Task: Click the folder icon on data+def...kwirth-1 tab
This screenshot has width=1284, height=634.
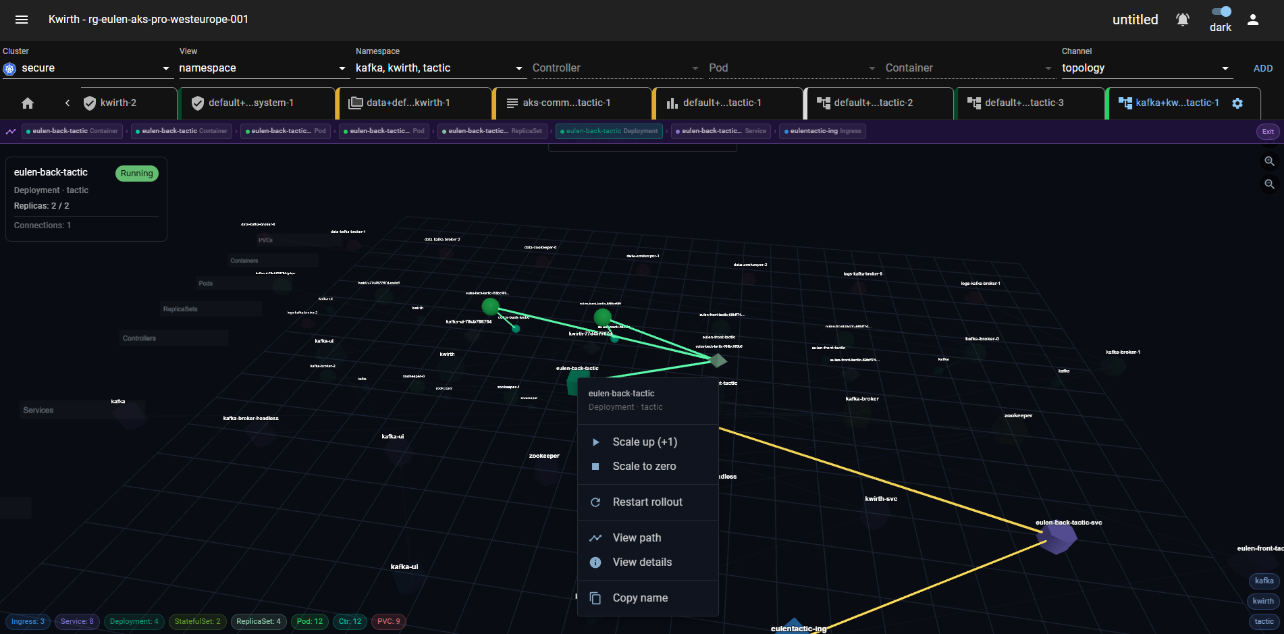Action: coord(356,103)
